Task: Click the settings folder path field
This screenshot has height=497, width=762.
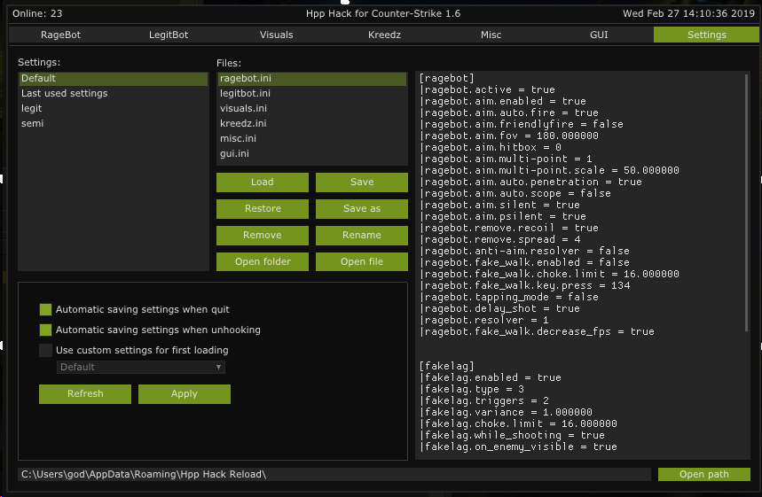Action: 334,475
